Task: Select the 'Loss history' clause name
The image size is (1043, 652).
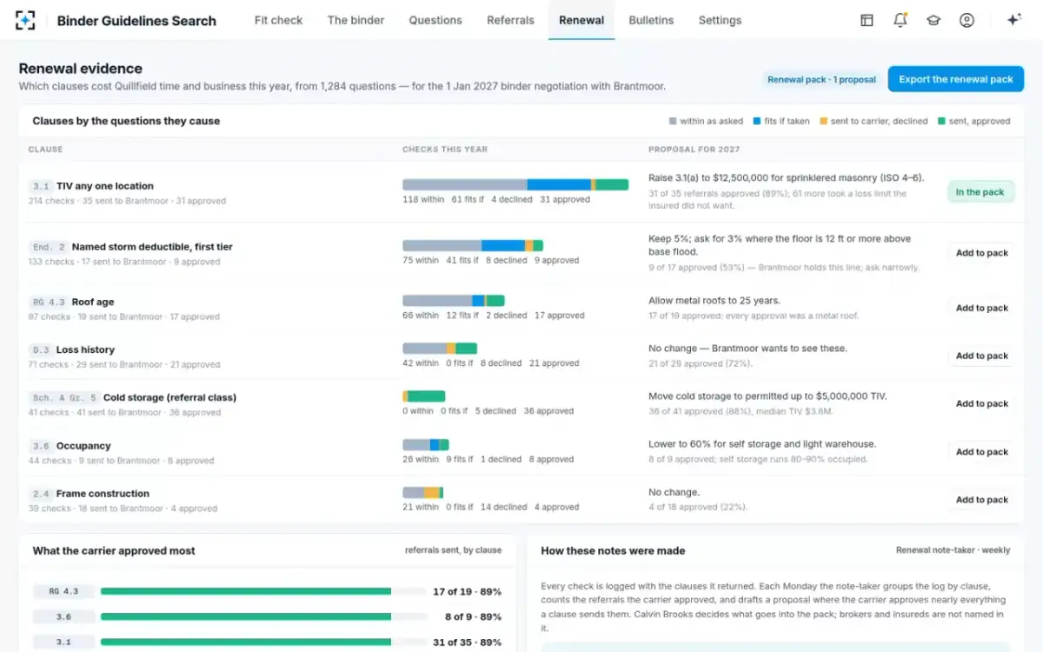Action: click(85, 349)
